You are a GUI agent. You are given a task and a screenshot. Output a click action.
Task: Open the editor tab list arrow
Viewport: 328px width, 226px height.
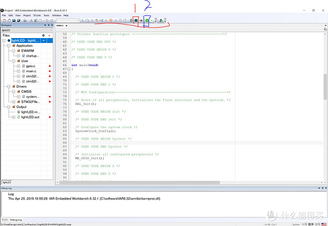326,26
